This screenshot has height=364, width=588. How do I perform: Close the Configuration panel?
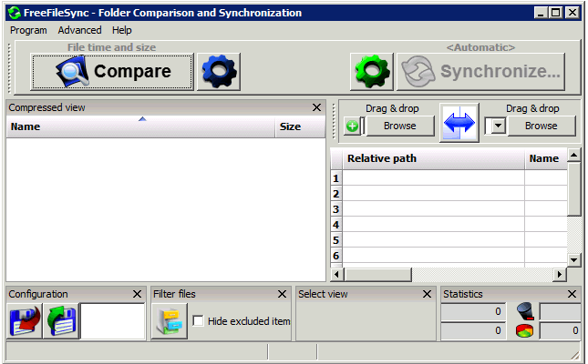(138, 294)
